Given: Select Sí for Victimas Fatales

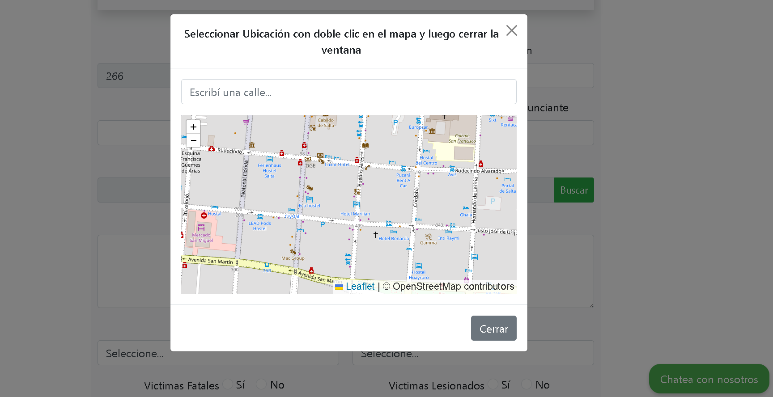Looking at the screenshot, I should coord(228,384).
